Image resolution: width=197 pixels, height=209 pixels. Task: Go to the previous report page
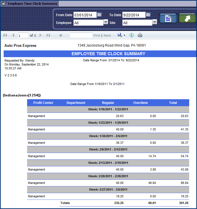tap(13, 35)
